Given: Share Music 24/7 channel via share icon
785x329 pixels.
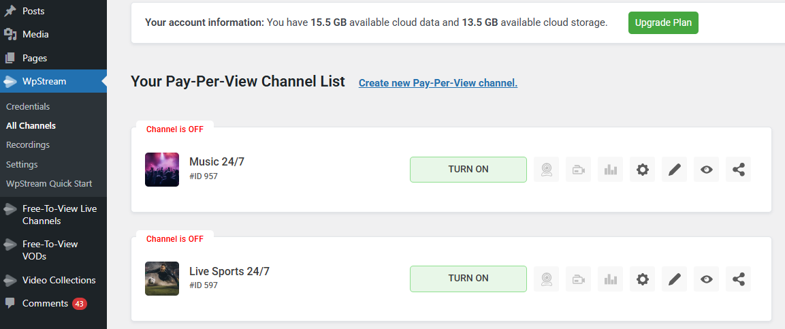Looking at the screenshot, I should [739, 169].
